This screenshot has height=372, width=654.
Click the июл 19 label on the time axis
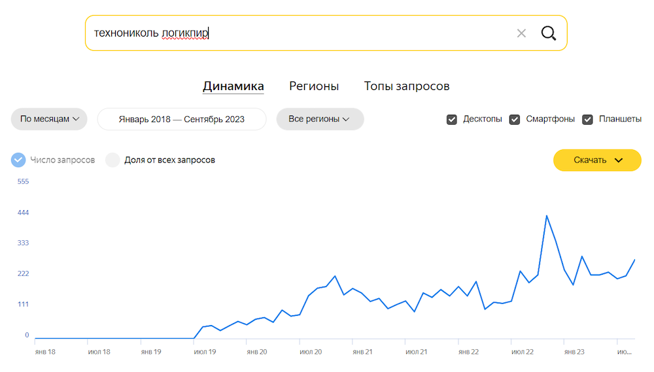205,352
